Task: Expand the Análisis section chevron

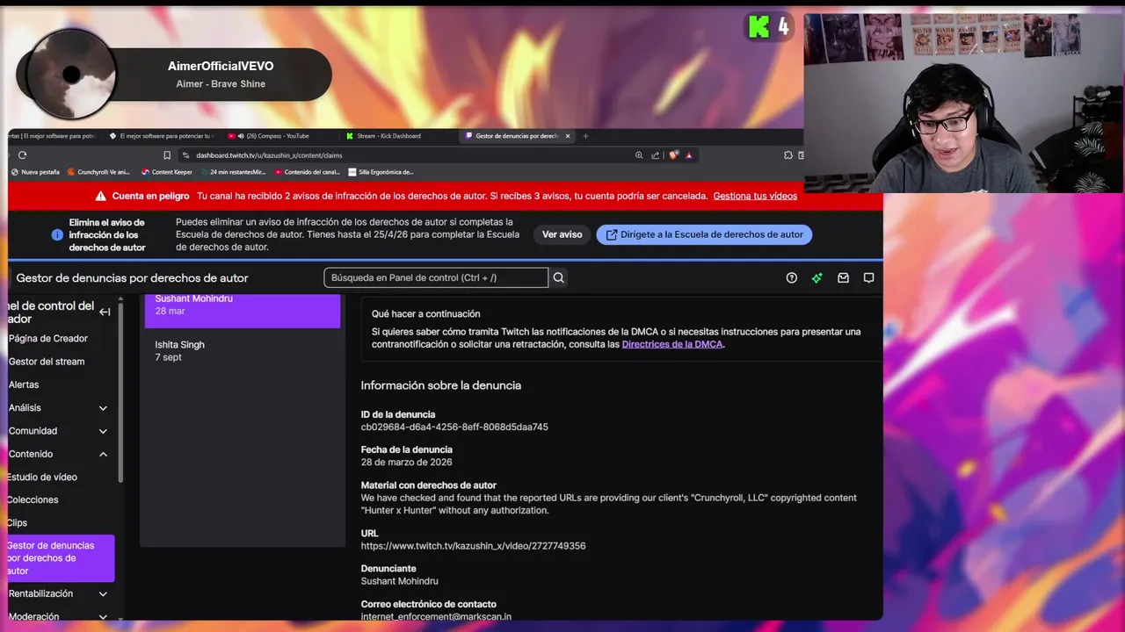Action: pos(103,408)
